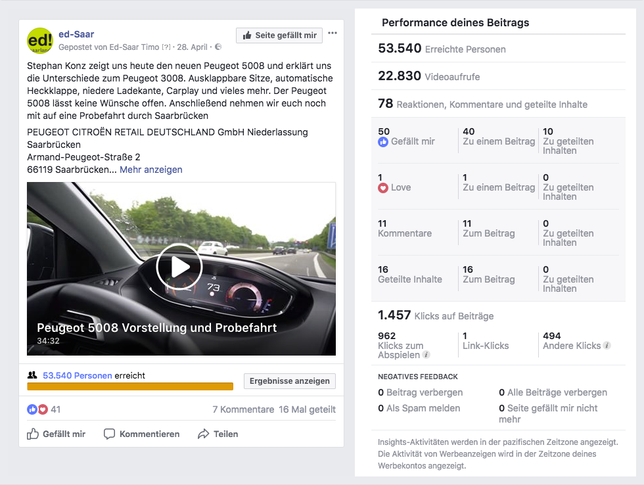The image size is (644, 485).
Task: Click the '1 Link-Klicks' value
Action: 486,341
